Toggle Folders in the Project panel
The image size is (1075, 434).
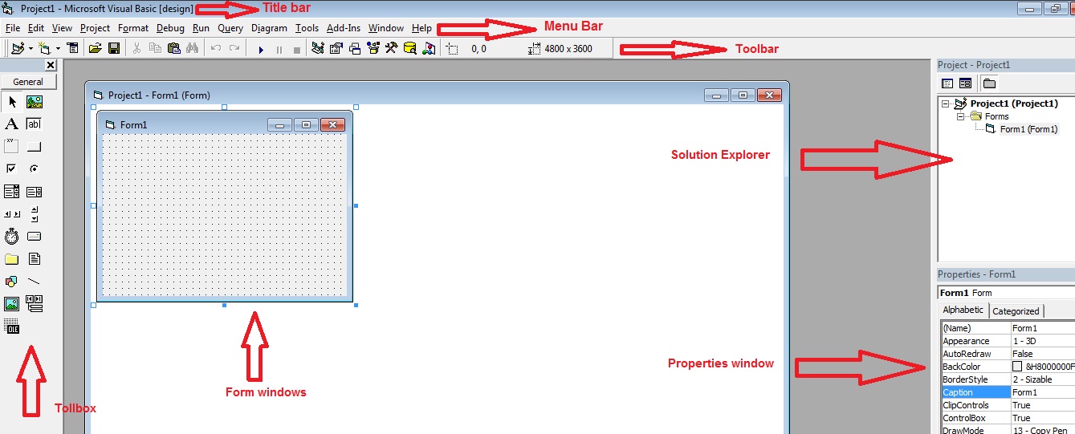pyautogui.click(x=989, y=83)
